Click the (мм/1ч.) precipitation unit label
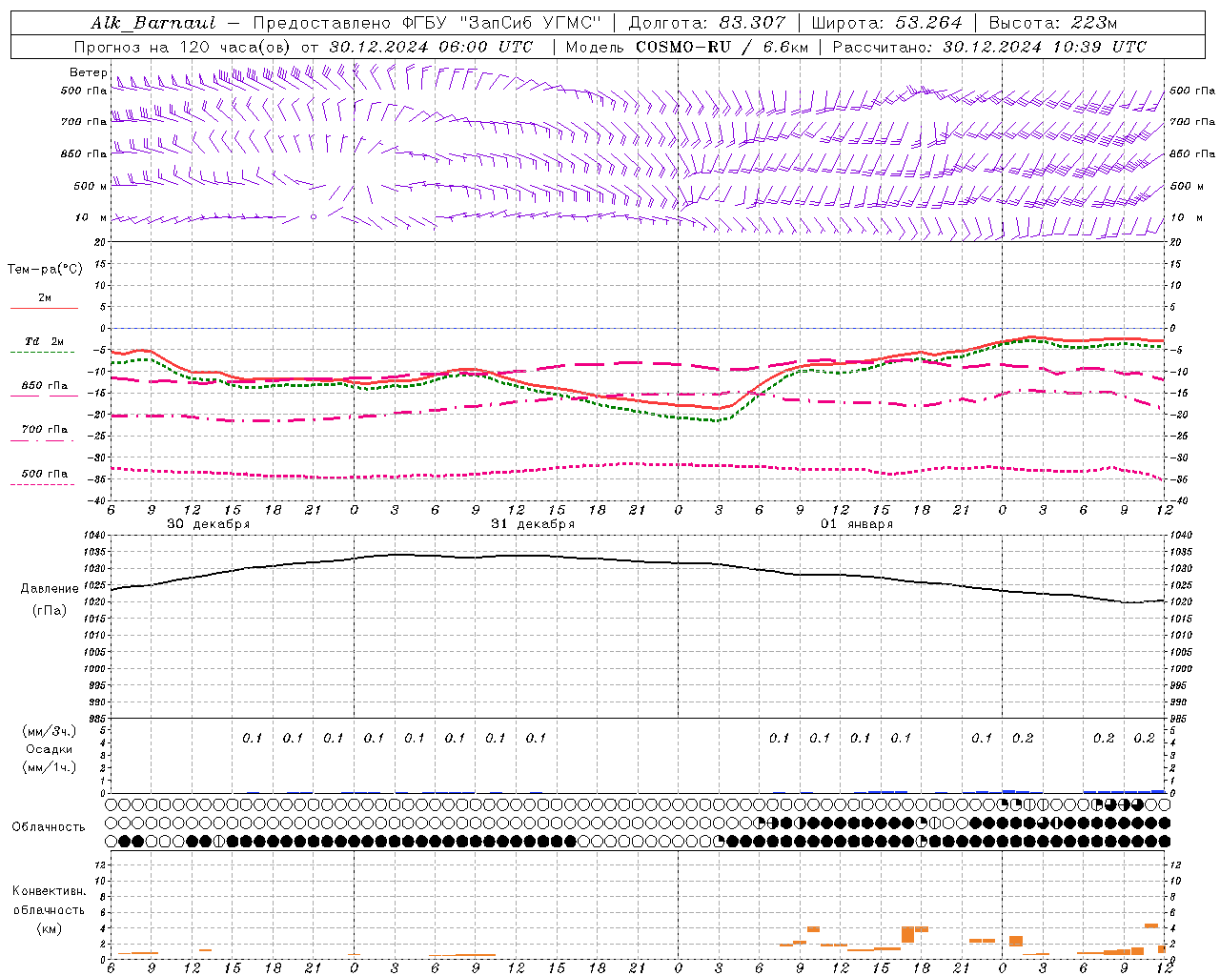Screen dimensions: 1220x976 tap(50, 767)
